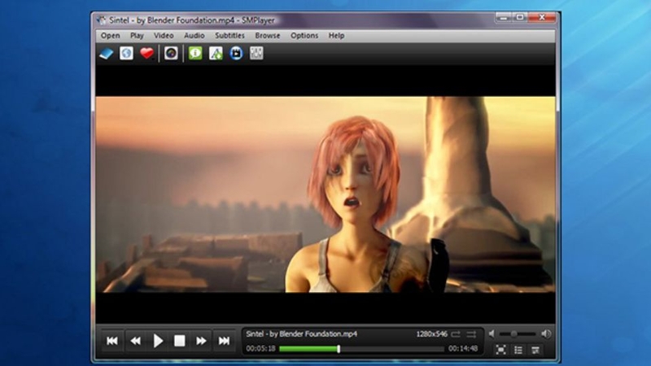The height and width of the screenshot is (366, 651).
Task: Skip to next track
Action: 224,341
